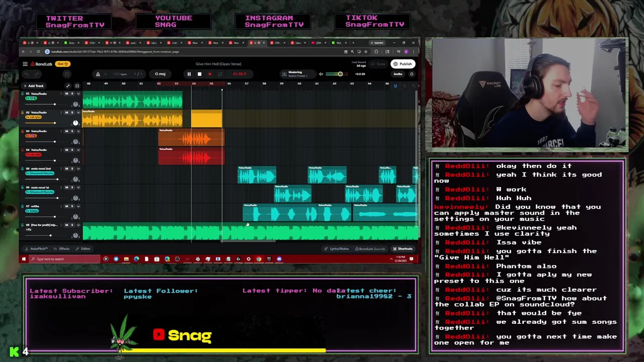Open Shortcuts panel
The height and width of the screenshot is (362, 644).
click(x=403, y=249)
